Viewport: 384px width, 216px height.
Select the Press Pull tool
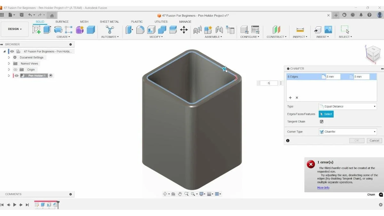[x=129, y=30]
